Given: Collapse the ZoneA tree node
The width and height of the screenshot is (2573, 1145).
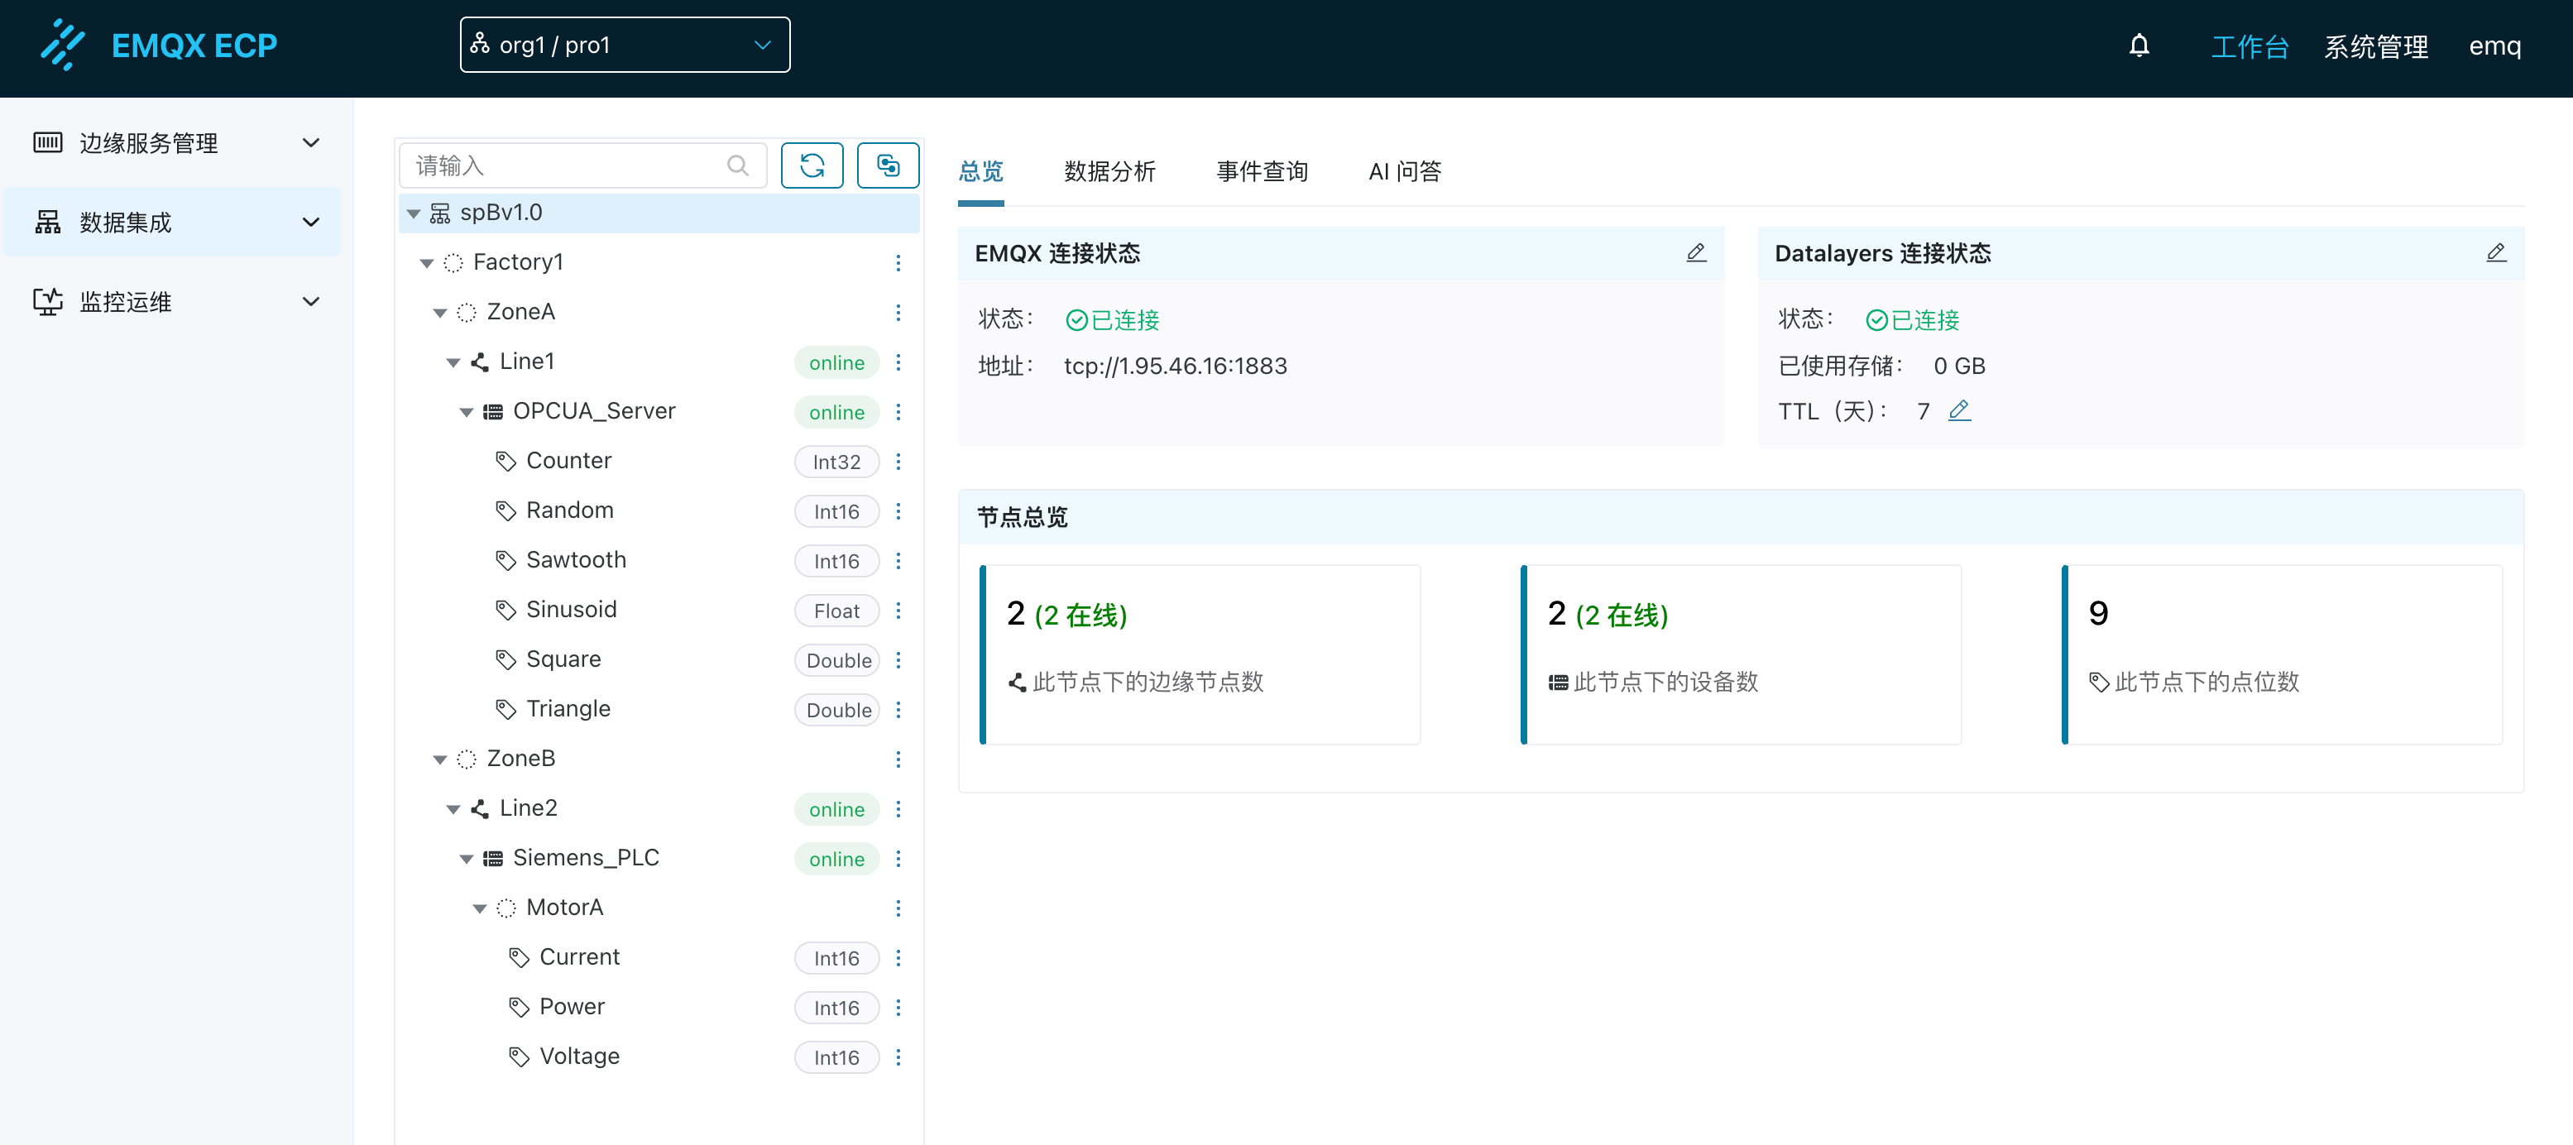Looking at the screenshot, I should point(439,313).
